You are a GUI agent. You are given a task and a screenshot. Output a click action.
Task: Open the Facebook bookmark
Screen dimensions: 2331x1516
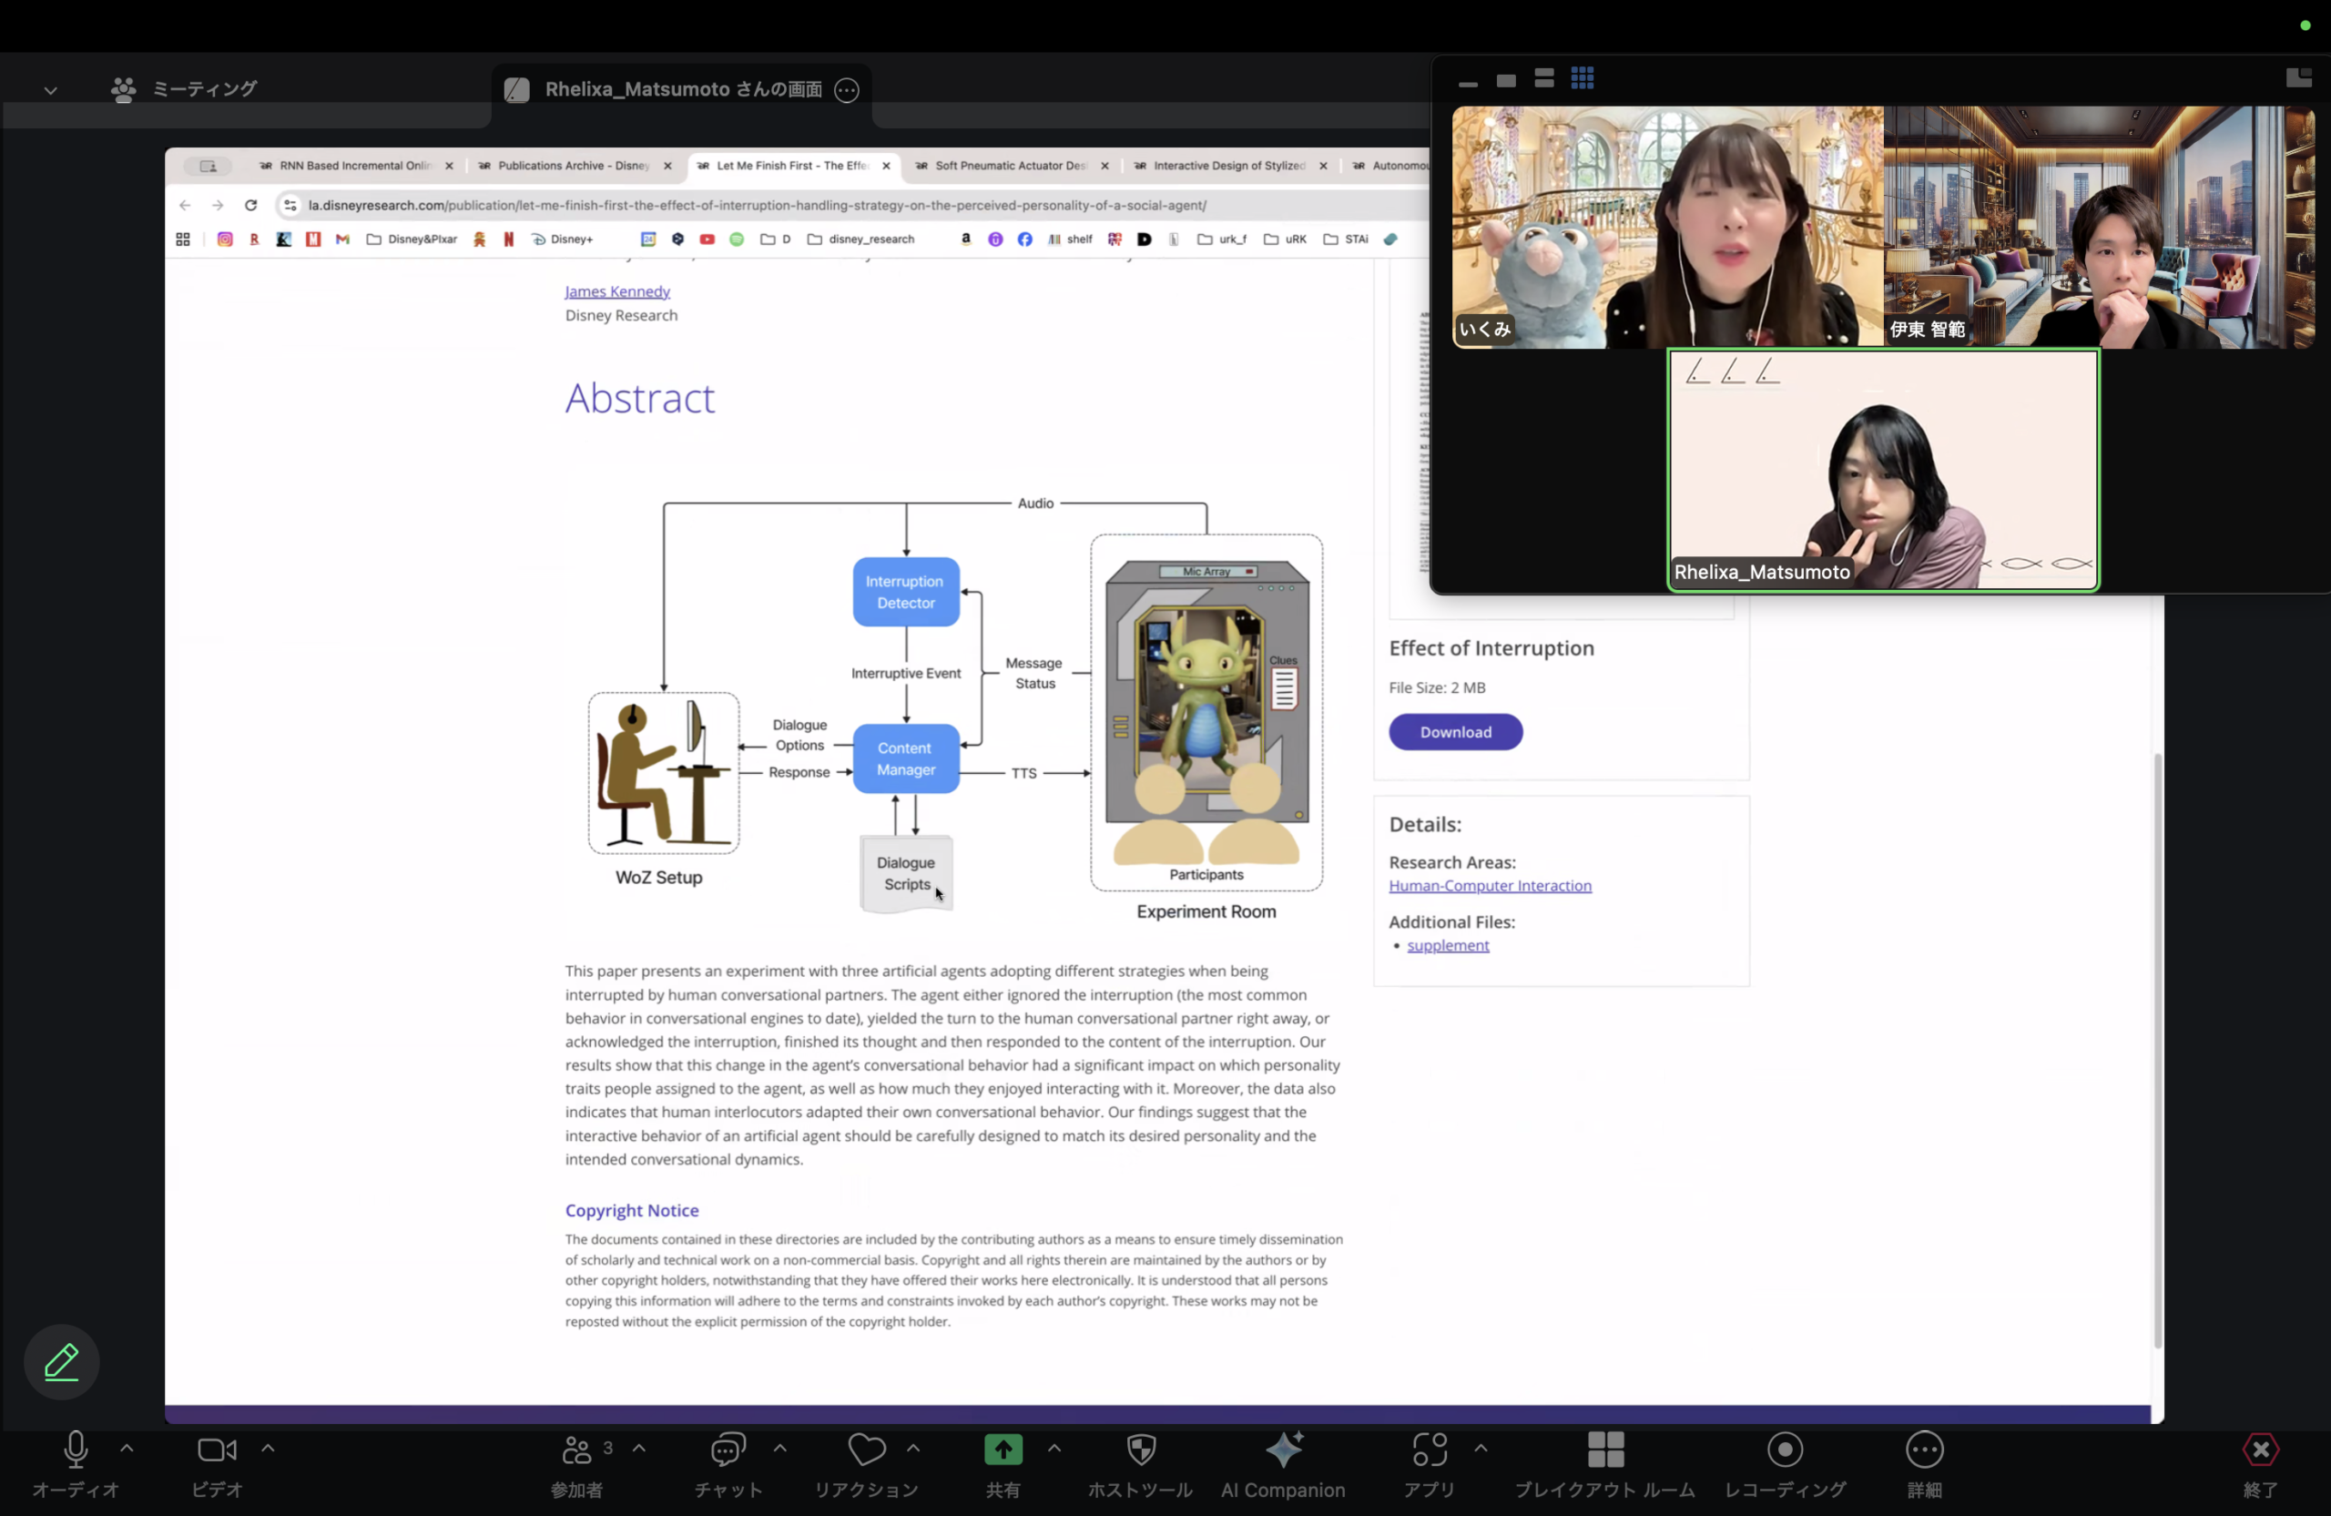pos(1024,239)
